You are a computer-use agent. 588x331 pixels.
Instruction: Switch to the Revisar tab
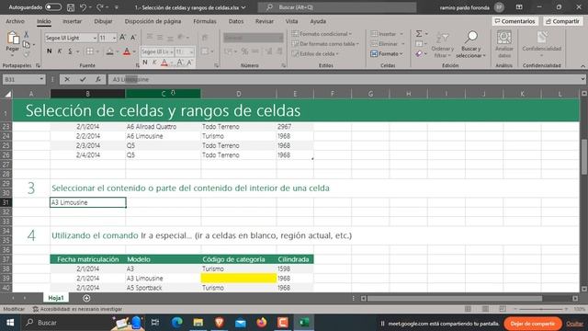[265, 21]
